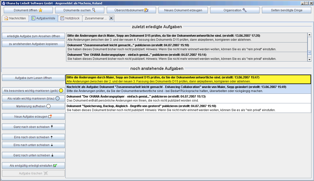Click zu anstehenden Aufgaben kopieren
314x181 pixels.
pos(33,44)
